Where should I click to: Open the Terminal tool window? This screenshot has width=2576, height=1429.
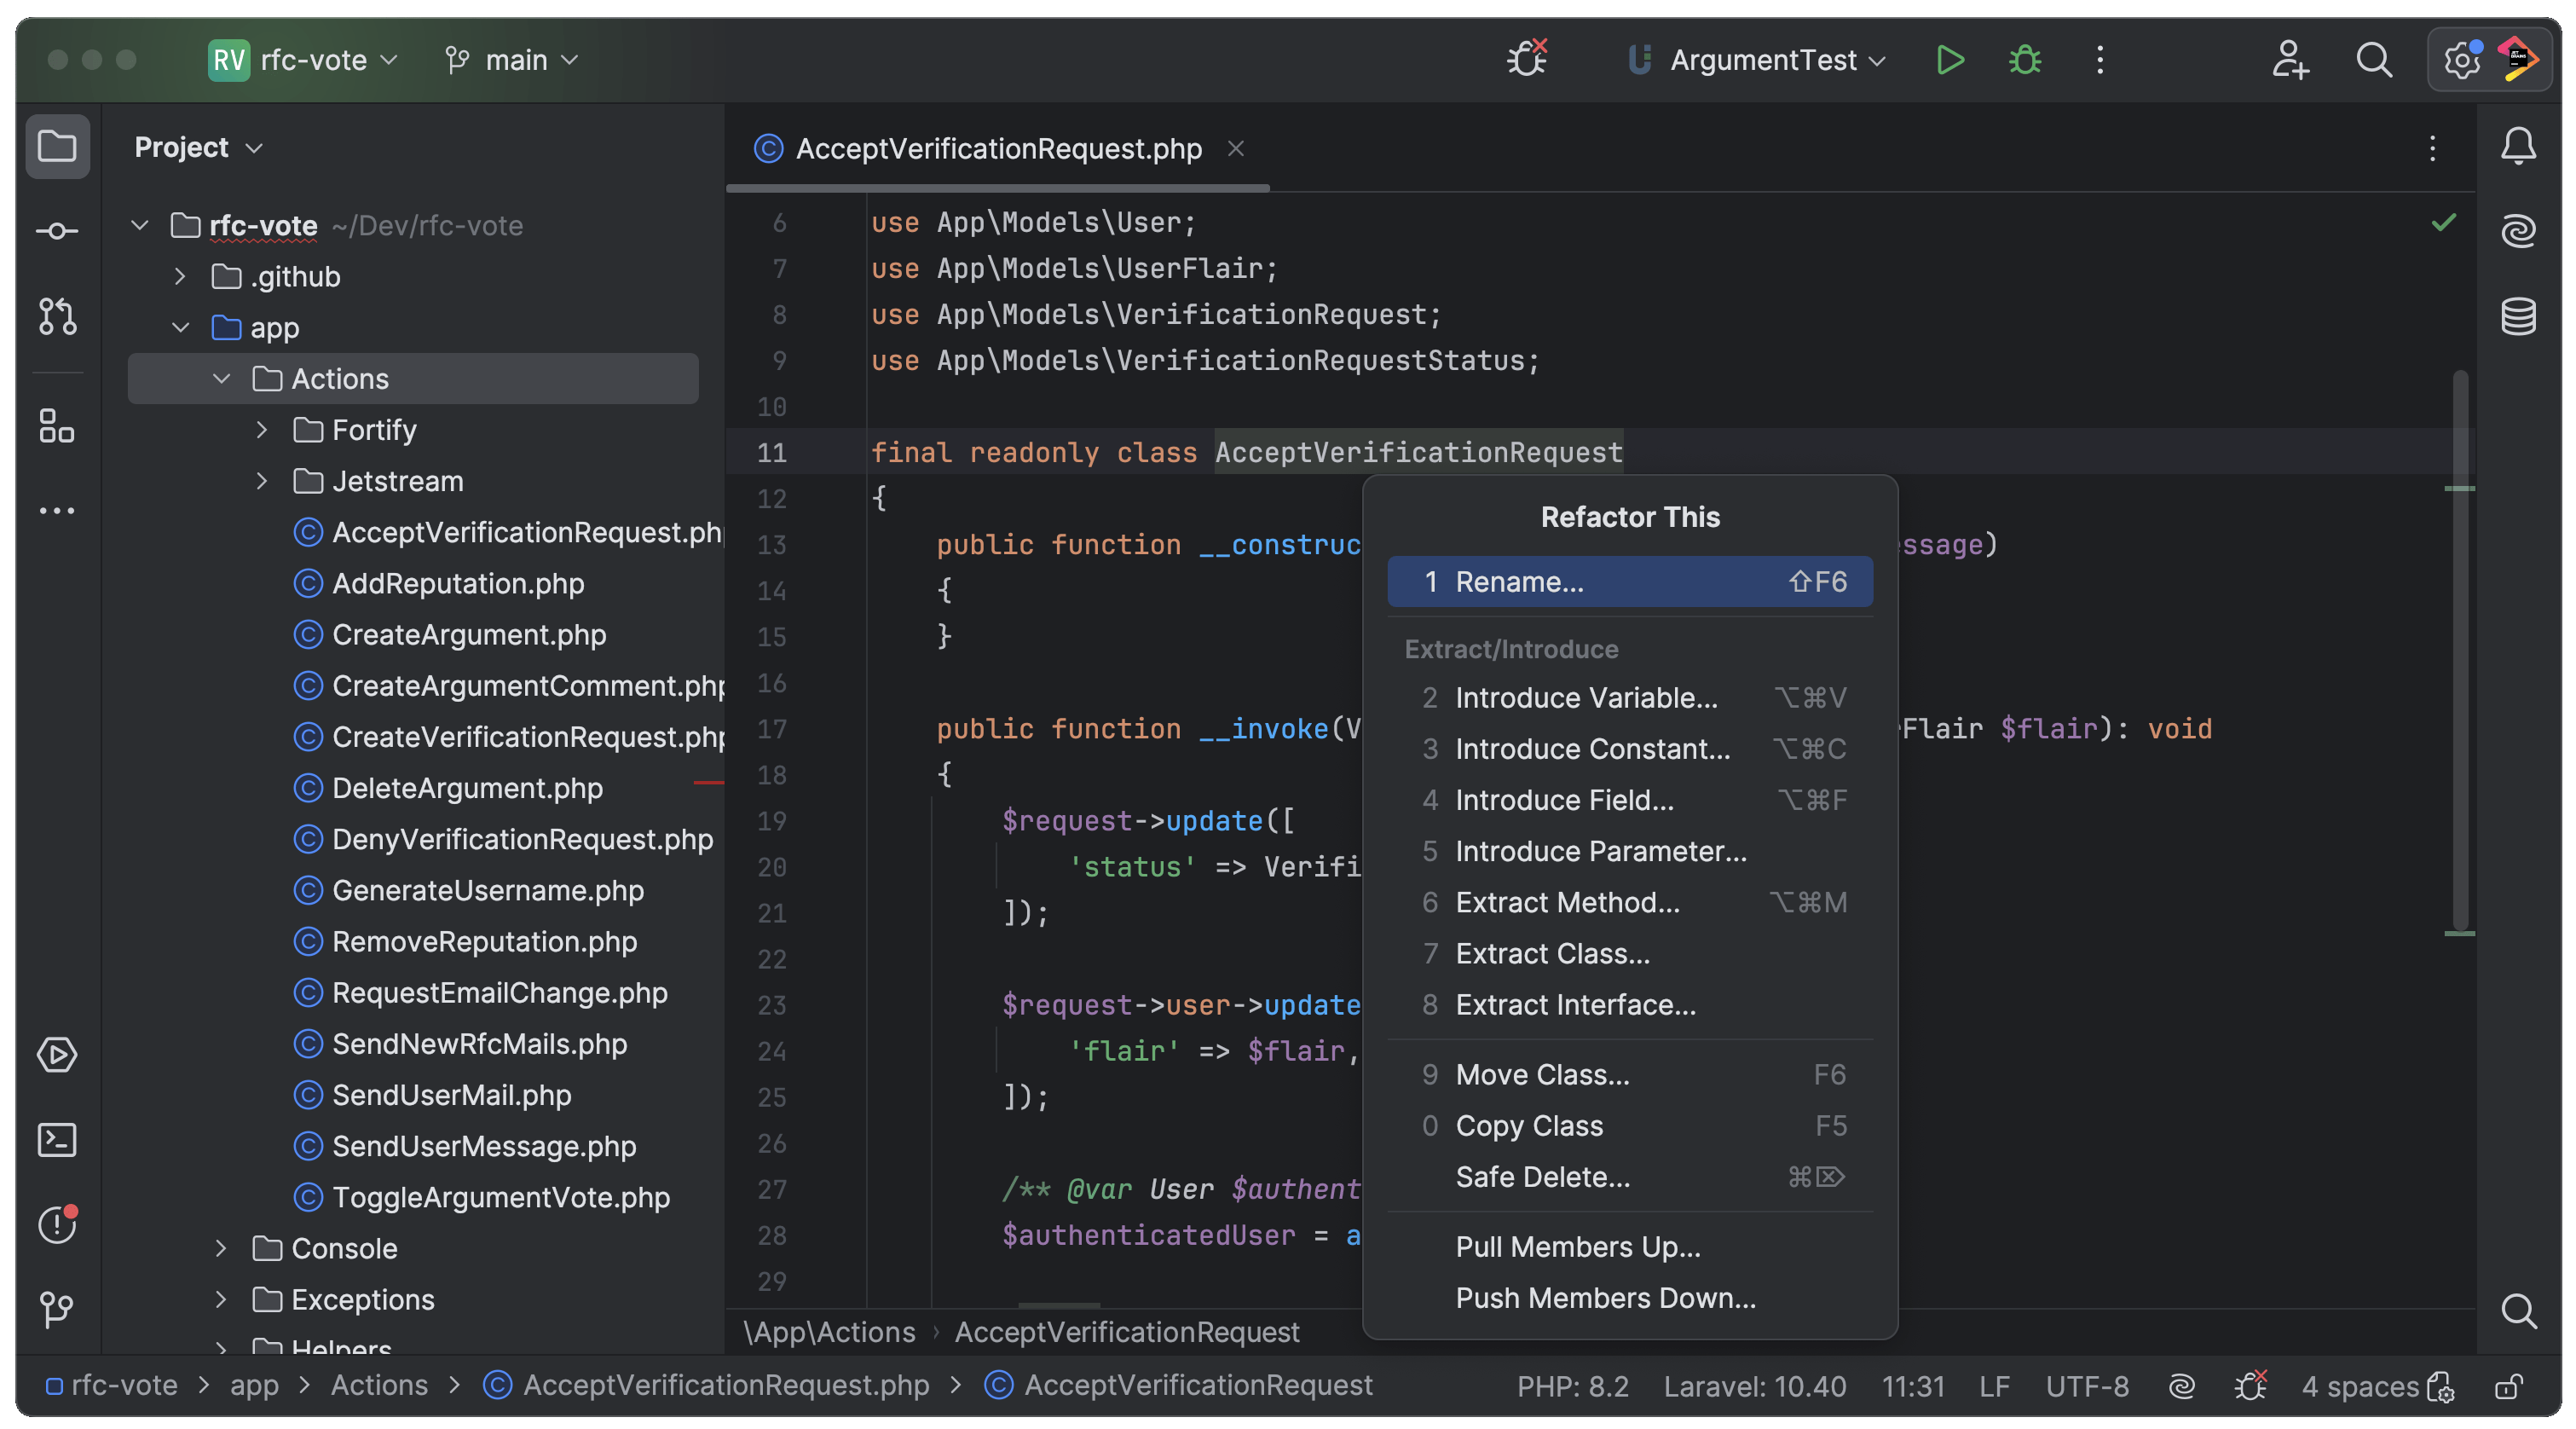pyautogui.click(x=57, y=1140)
